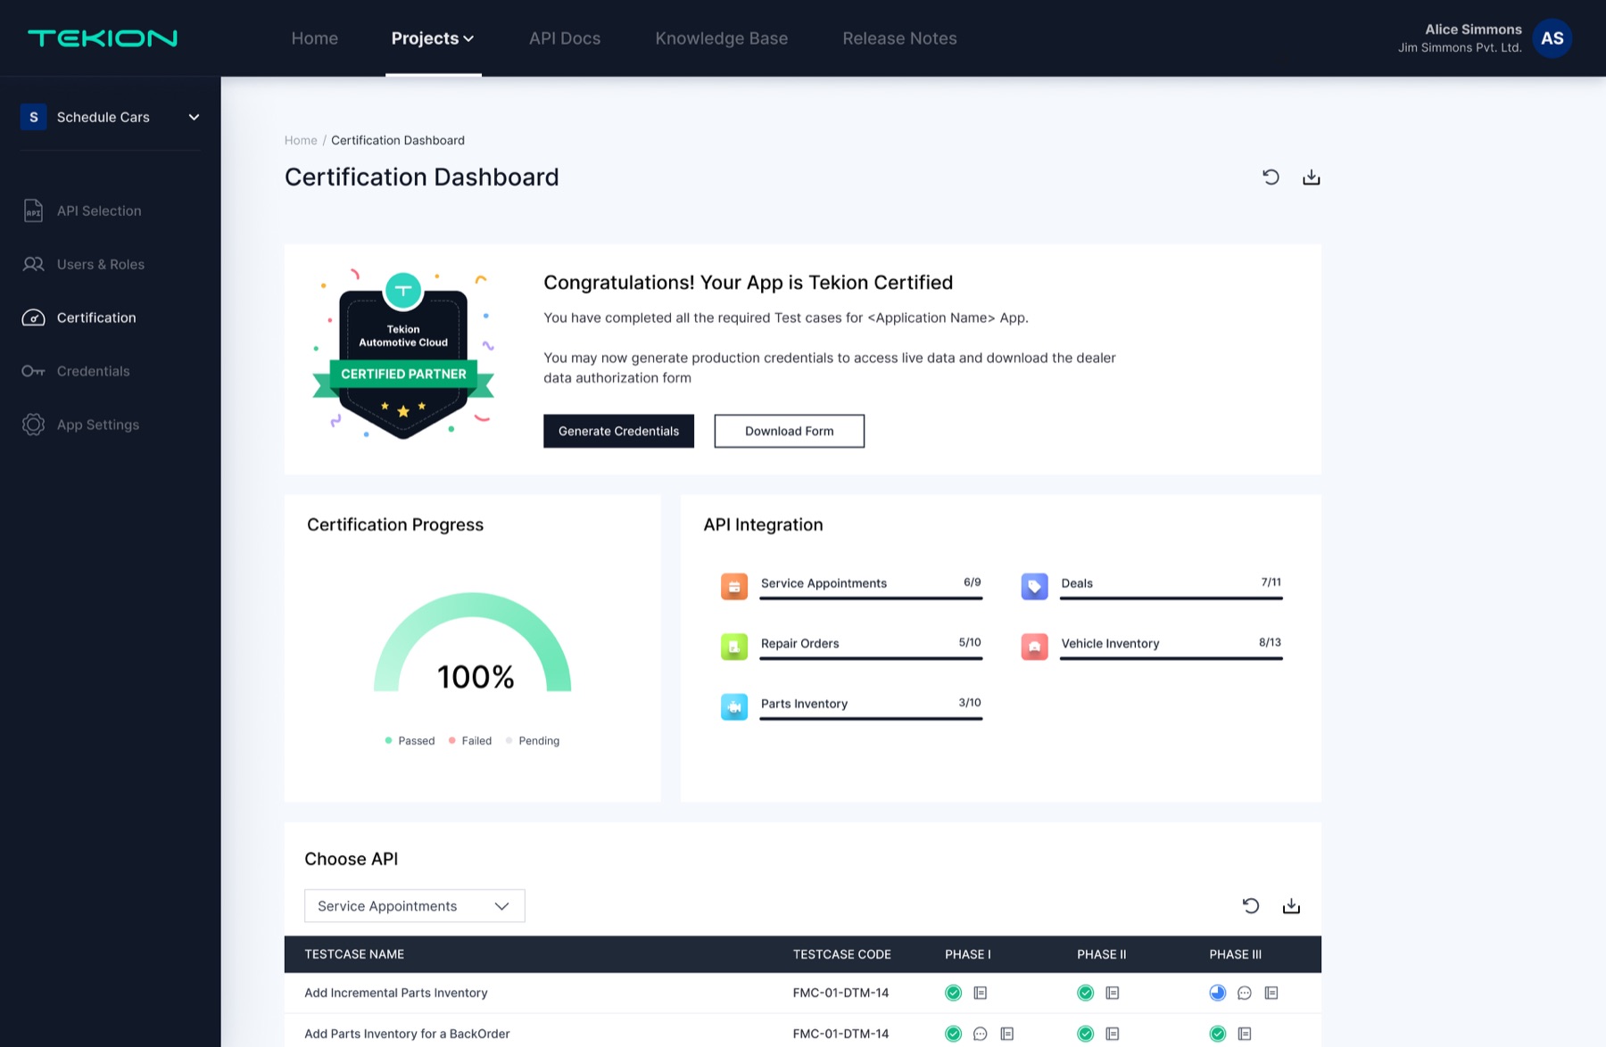1606x1047 pixels.
Task: Open the Release Notes tab
Action: click(x=899, y=38)
